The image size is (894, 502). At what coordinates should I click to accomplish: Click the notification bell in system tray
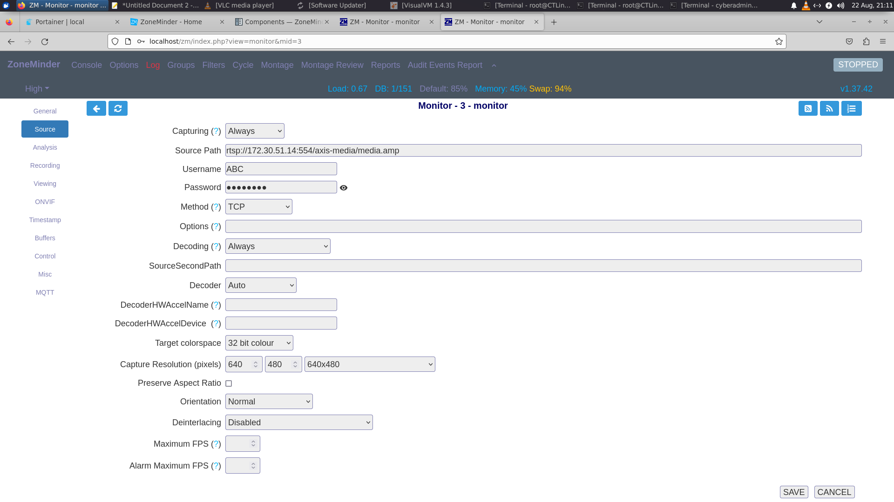click(x=794, y=6)
